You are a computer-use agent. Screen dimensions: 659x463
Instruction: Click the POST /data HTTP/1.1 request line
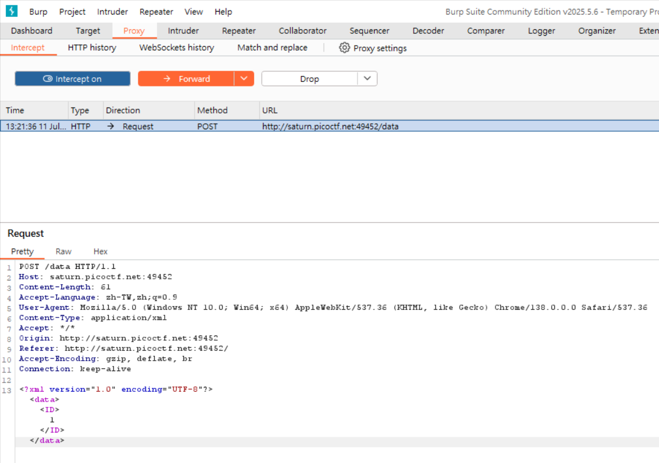[x=67, y=267]
